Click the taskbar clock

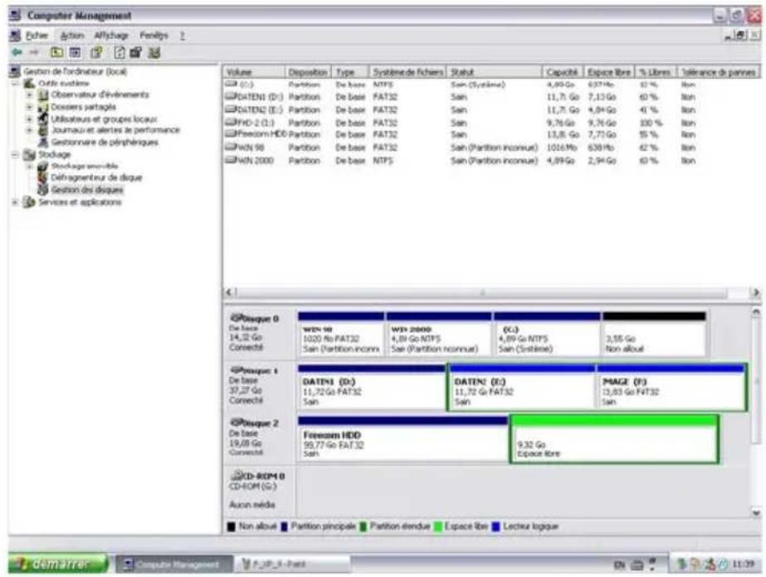743,565
